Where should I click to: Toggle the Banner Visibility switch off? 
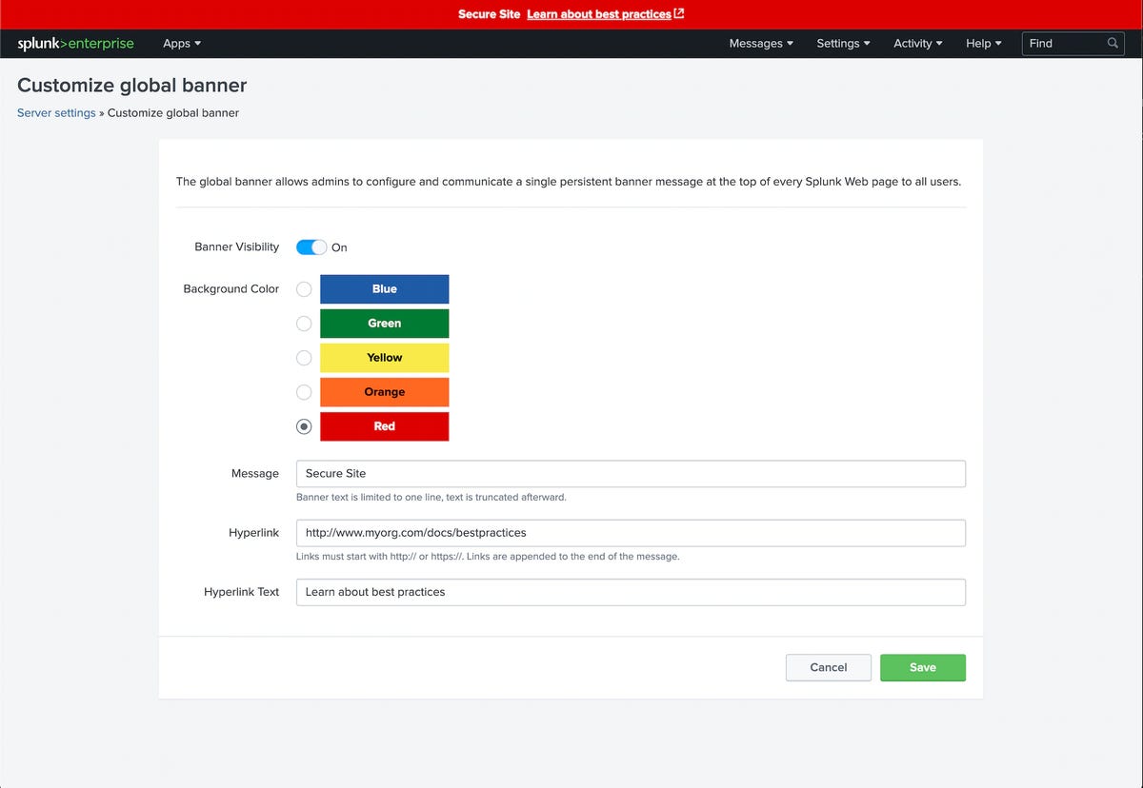(311, 247)
